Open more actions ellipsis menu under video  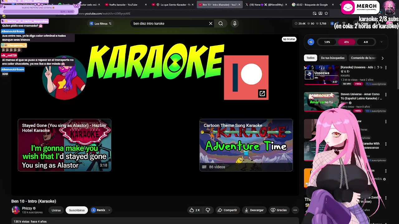point(295,210)
